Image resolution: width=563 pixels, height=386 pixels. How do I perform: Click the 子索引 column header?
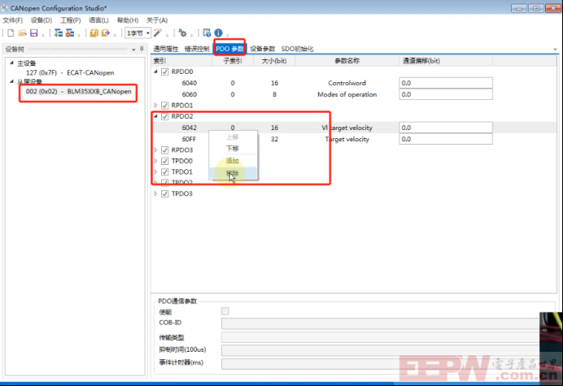click(233, 61)
